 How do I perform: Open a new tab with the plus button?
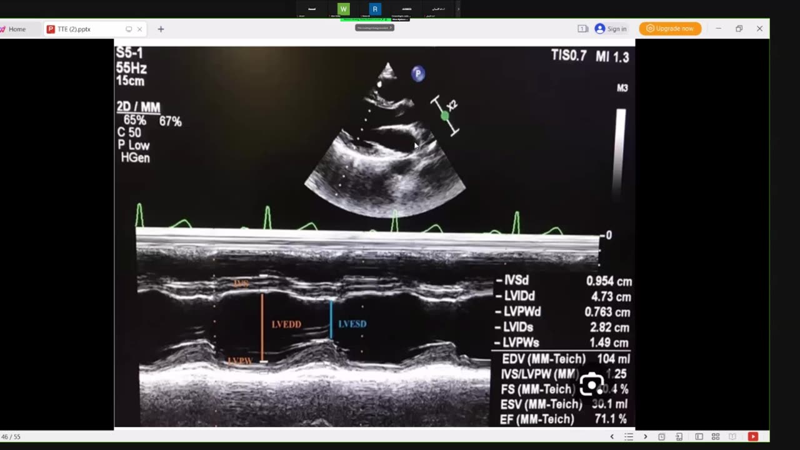[x=161, y=29]
